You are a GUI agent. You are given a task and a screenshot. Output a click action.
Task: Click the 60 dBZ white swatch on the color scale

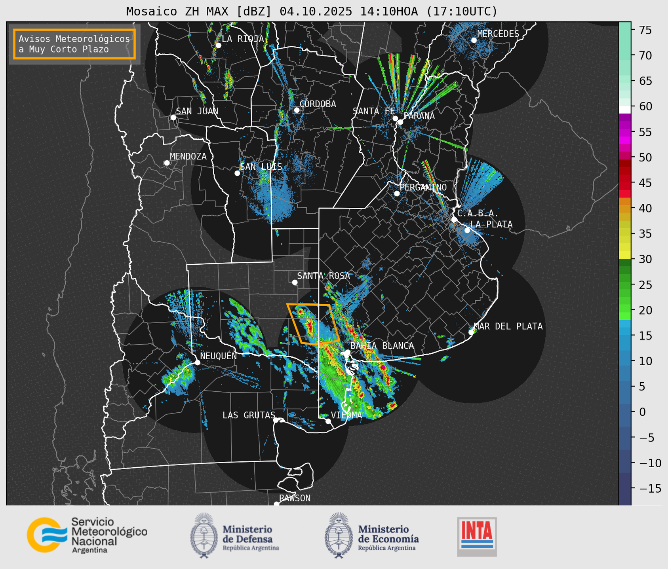click(625, 109)
